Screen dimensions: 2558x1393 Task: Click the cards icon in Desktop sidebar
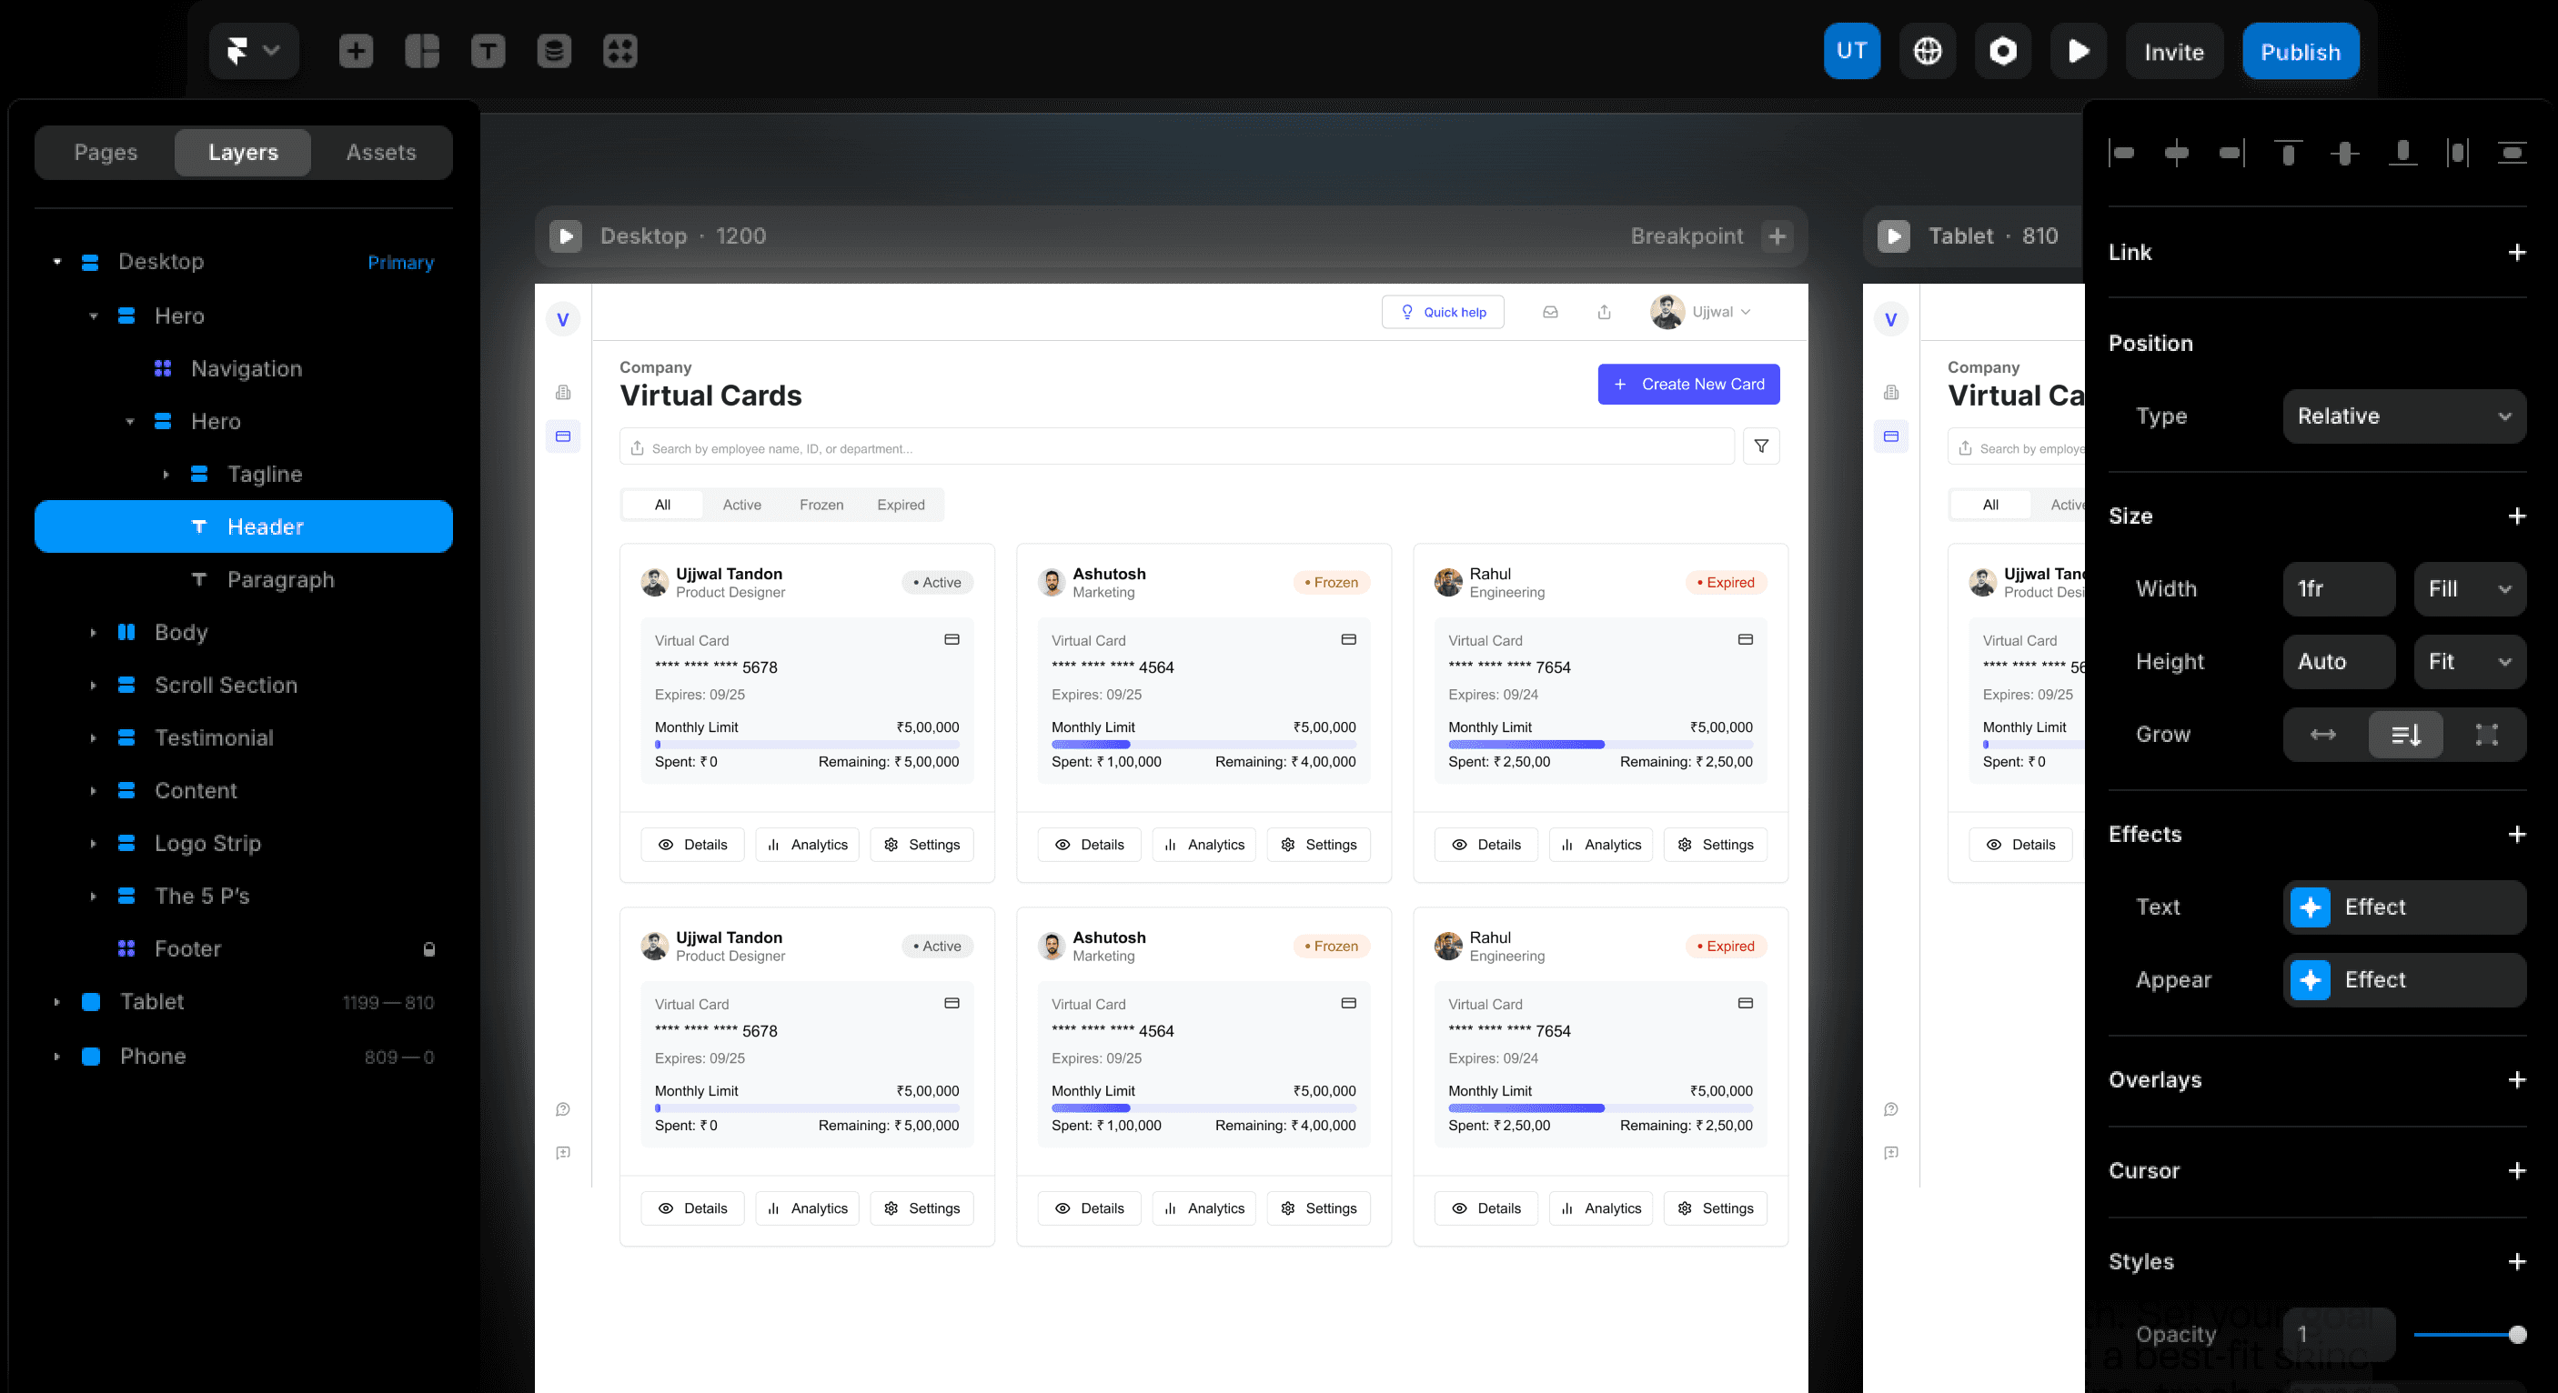tap(563, 436)
